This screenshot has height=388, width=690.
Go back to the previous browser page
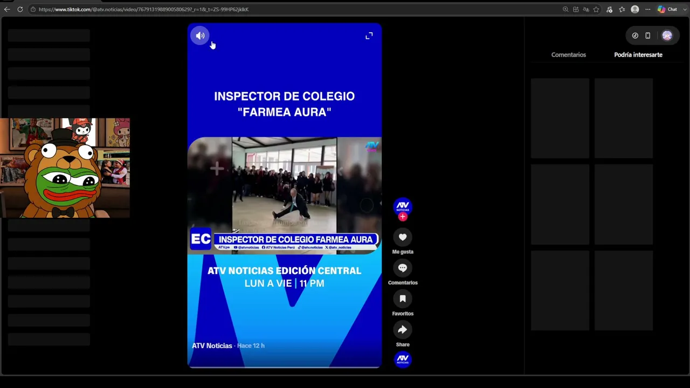pyautogui.click(x=7, y=9)
